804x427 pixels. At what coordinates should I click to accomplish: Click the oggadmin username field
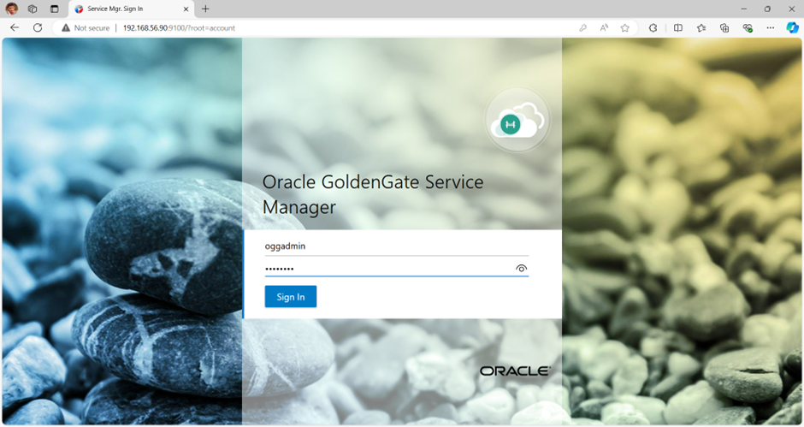click(396, 246)
